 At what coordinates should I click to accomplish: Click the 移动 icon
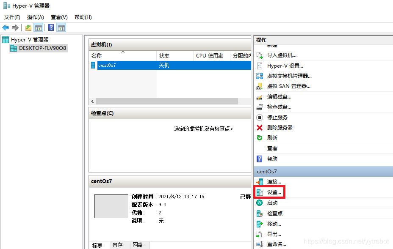[260, 224]
